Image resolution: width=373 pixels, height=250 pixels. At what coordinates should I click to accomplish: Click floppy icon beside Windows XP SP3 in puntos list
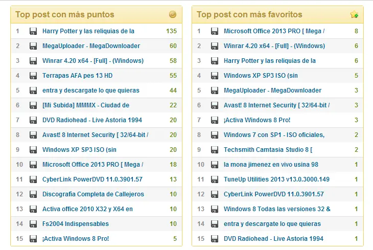[33, 150]
